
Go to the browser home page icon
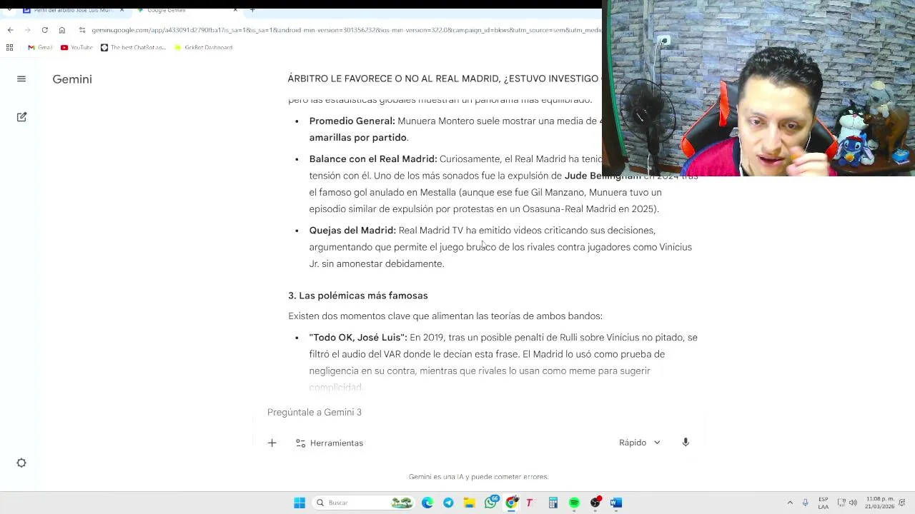[x=62, y=30]
